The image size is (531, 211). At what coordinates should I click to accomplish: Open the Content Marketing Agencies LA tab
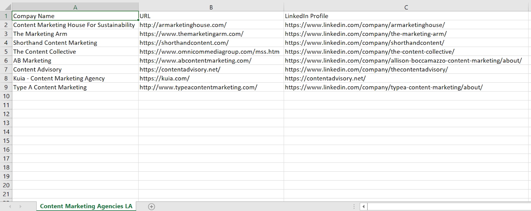[x=86, y=206]
